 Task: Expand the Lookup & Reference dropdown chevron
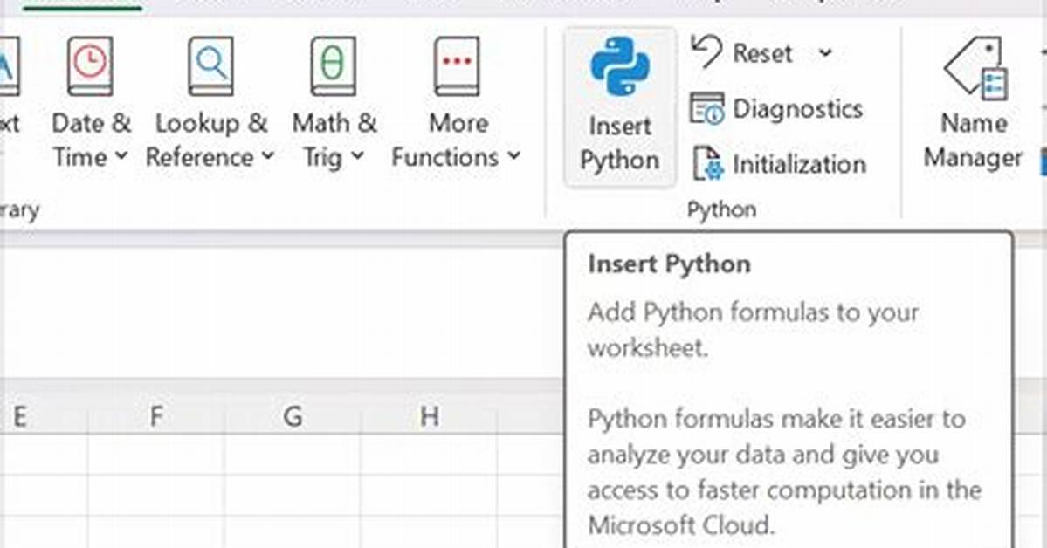(x=268, y=157)
